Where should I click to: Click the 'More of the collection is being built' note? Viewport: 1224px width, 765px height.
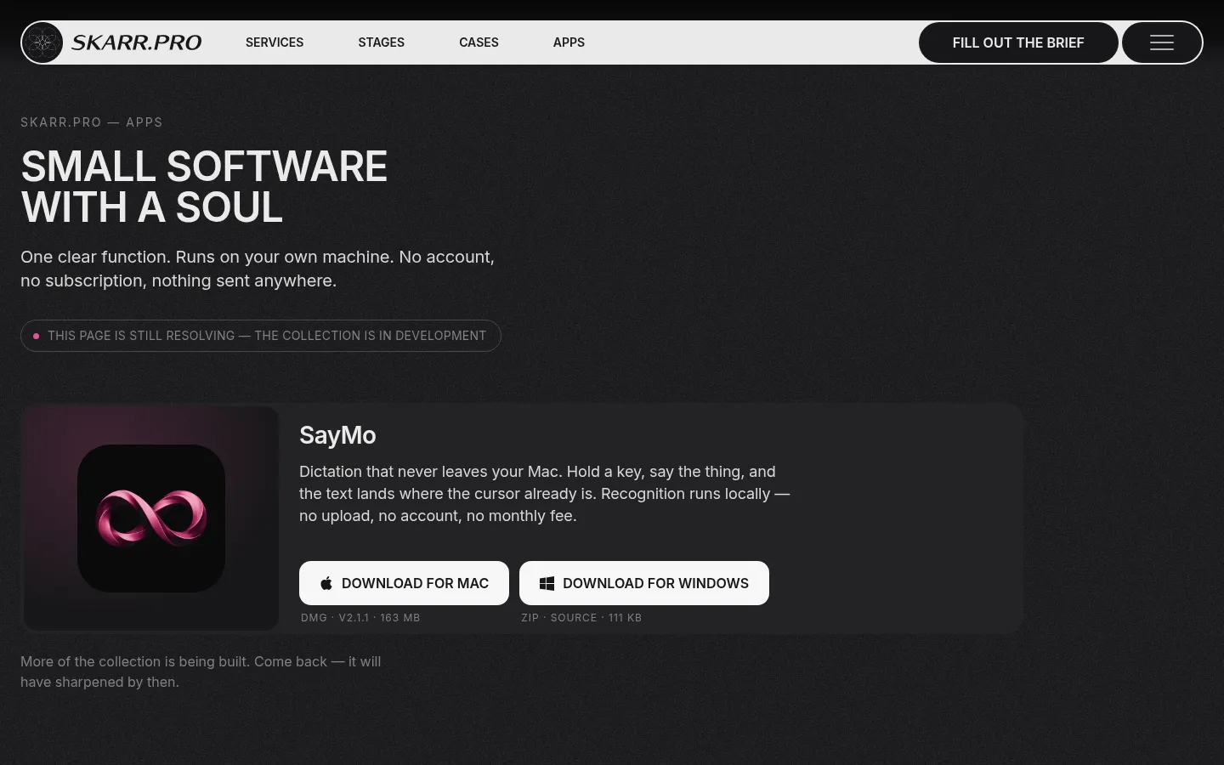coord(201,671)
